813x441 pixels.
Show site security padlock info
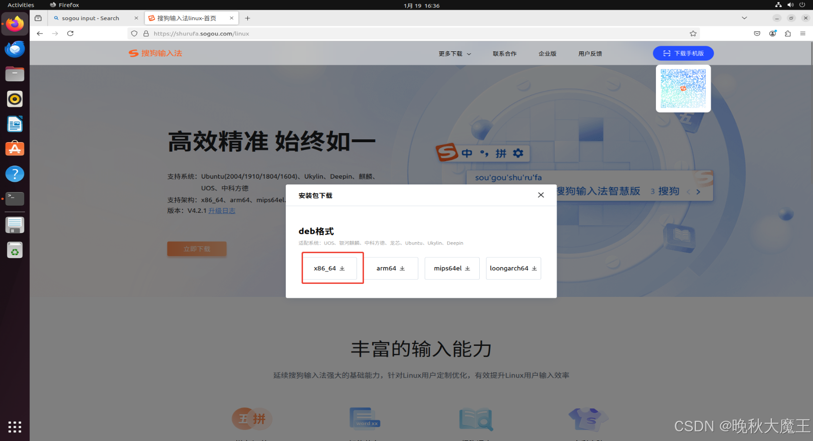pos(146,34)
